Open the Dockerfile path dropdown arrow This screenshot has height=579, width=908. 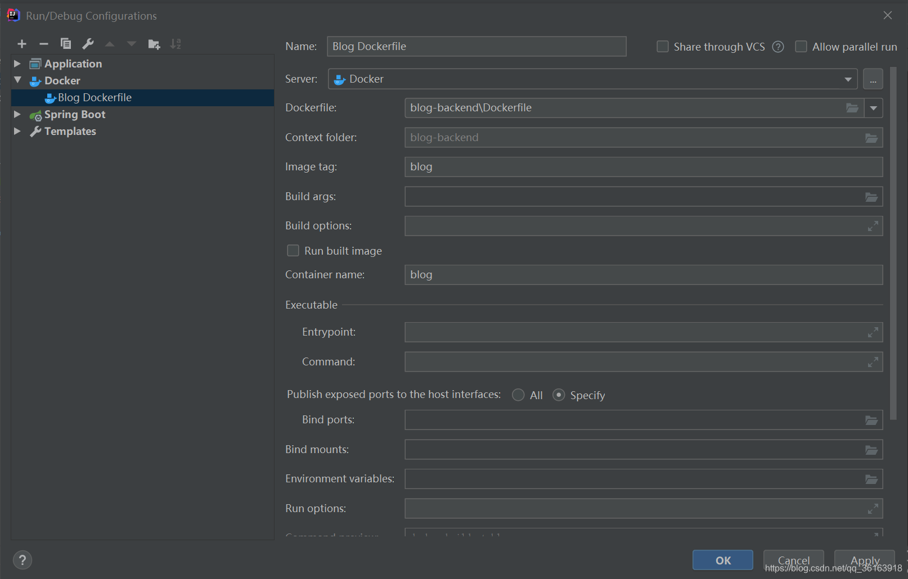(873, 108)
